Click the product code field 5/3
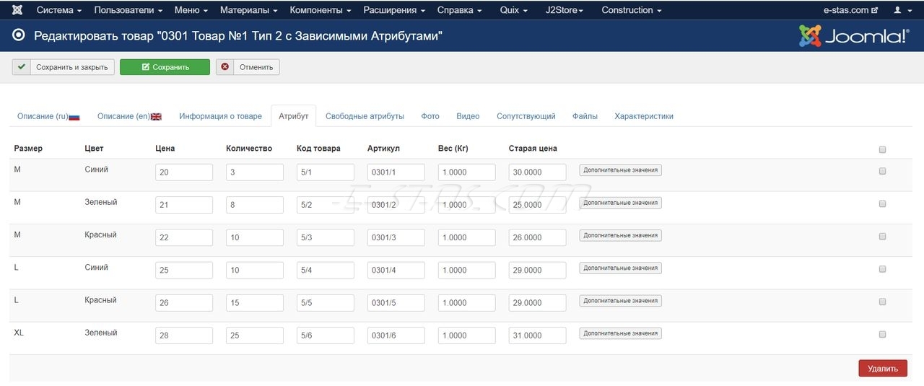 (326, 237)
